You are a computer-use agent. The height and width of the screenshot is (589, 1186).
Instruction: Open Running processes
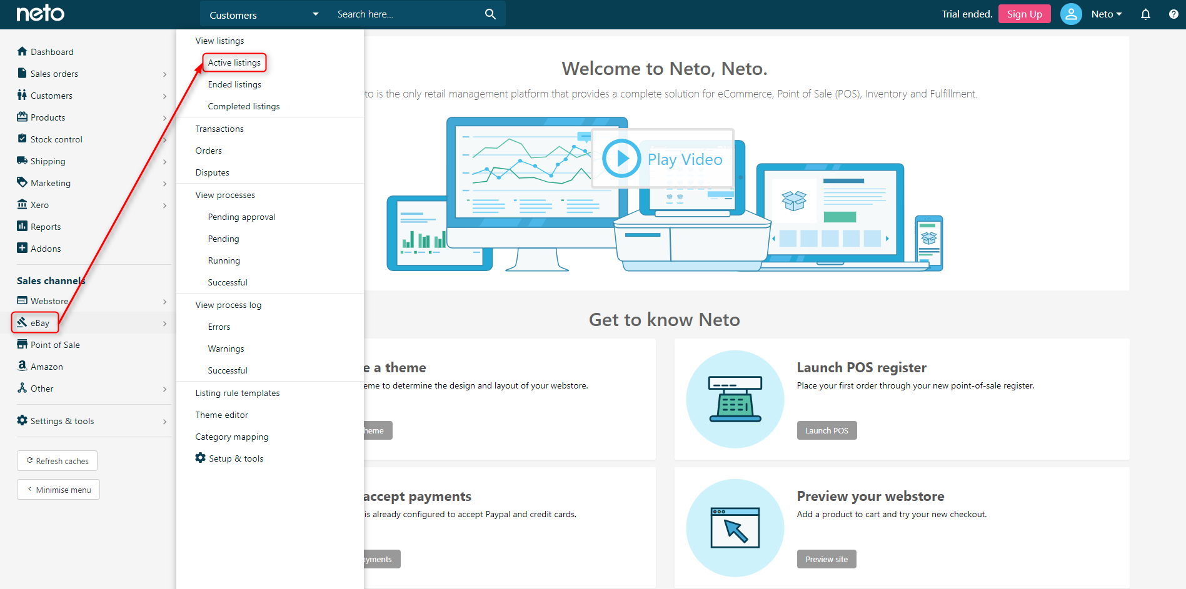click(224, 260)
